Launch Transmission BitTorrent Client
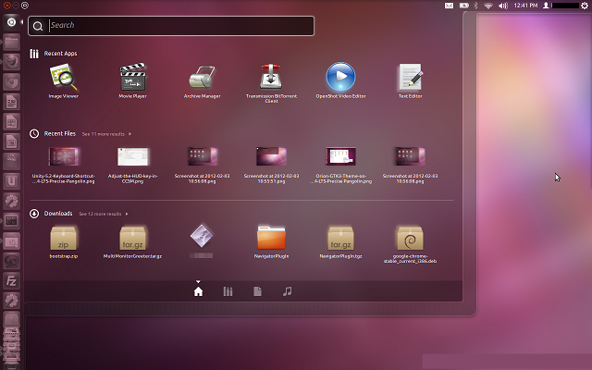Viewport: 592px width, 370px height. (x=271, y=78)
